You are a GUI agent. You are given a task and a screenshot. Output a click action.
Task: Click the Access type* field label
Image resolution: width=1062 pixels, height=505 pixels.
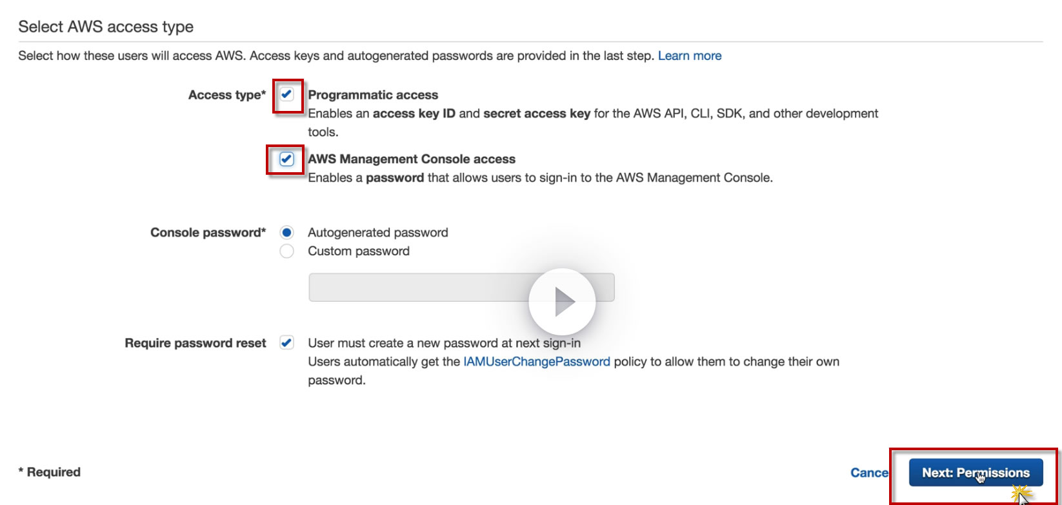pos(226,95)
